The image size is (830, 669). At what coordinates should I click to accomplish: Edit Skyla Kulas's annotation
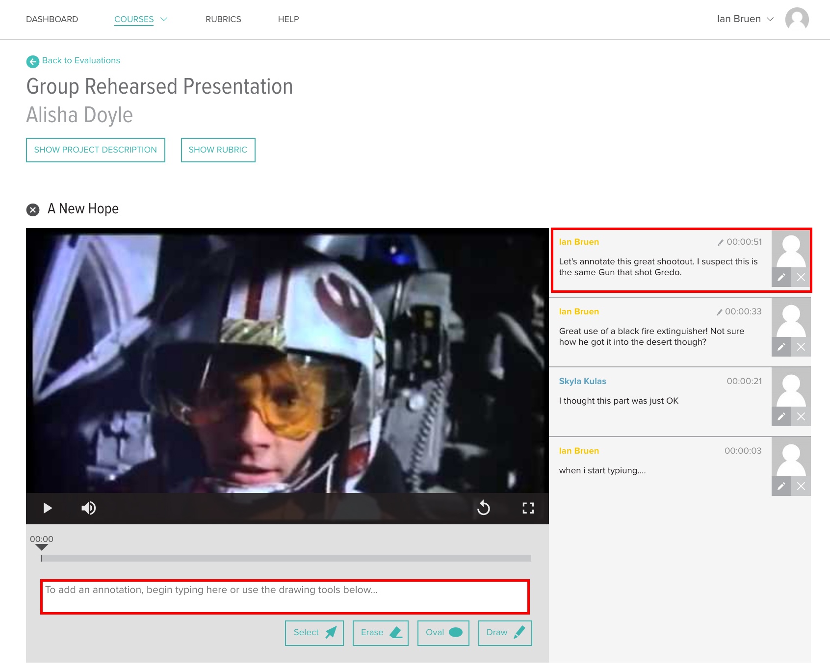click(x=781, y=416)
